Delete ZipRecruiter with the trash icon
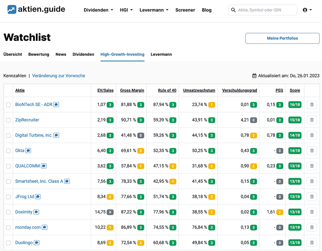The height and width of the screenshot is (251, 322). click(312, 120)
